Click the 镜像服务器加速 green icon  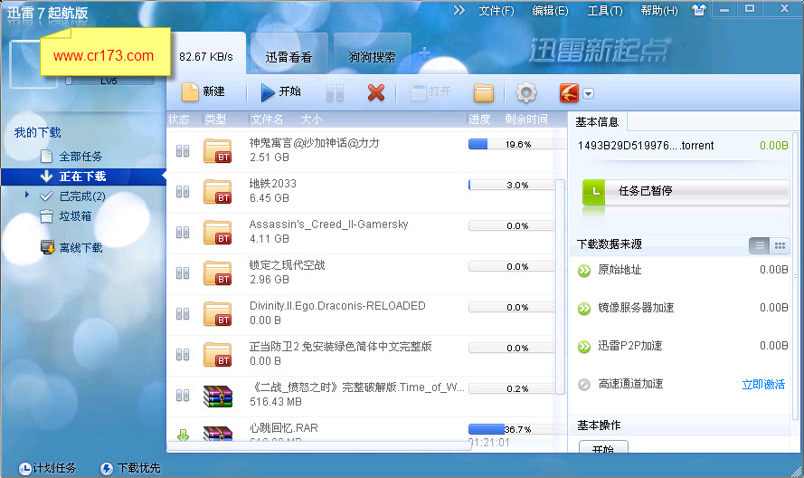pyautogui.click(x=584, y=309)
